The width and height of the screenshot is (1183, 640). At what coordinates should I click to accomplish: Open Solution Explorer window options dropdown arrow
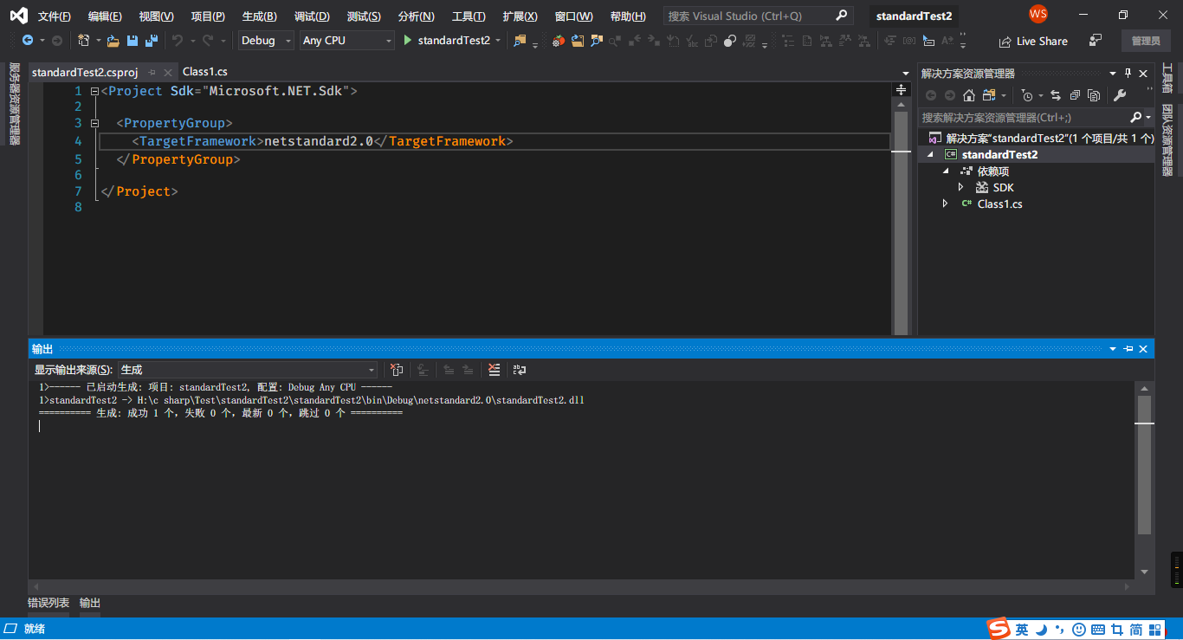1113,74
